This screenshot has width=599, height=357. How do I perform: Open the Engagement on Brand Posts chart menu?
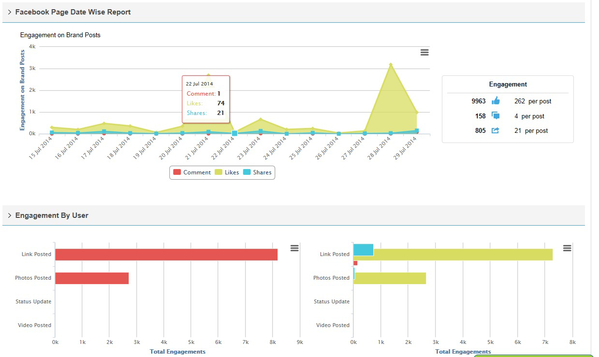[x=424, y=52]
